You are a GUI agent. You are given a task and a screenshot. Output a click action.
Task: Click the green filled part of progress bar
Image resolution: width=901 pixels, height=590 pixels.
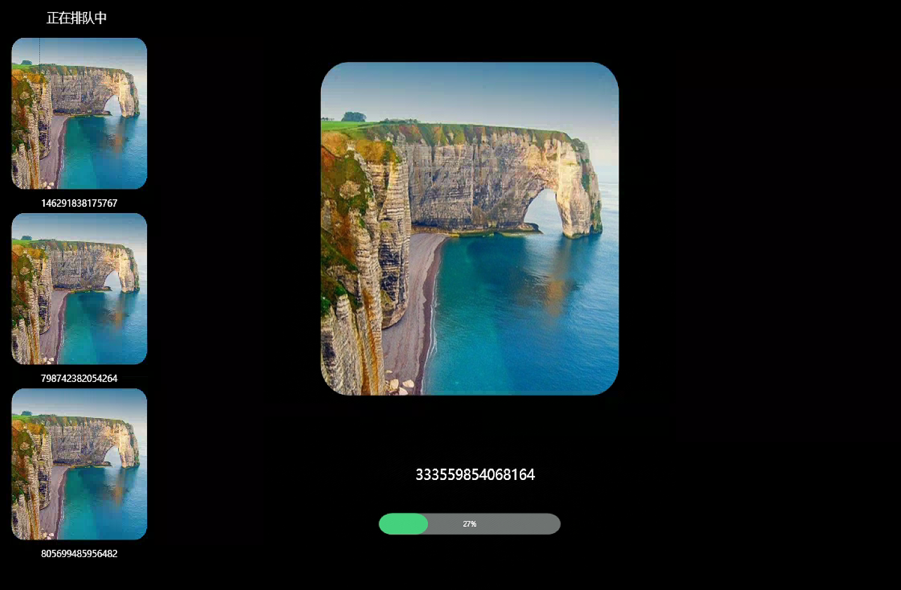coord(403,524)
